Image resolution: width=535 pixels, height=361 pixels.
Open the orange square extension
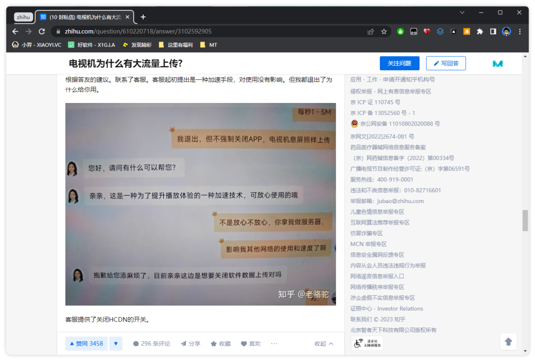467,31
